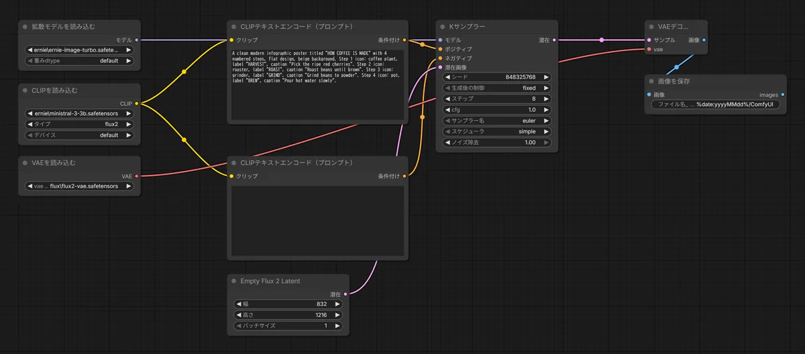Click the 潜在 output port on Empty Flux 2 Latent
Image resolution: width=805 pixels, height=354 pixels.
point(345,294)
